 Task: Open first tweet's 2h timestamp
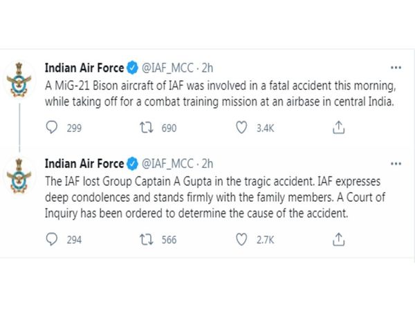[207, 68]
